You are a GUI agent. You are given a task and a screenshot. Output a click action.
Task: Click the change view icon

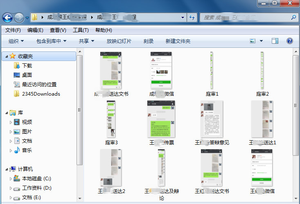pos(253,41)
